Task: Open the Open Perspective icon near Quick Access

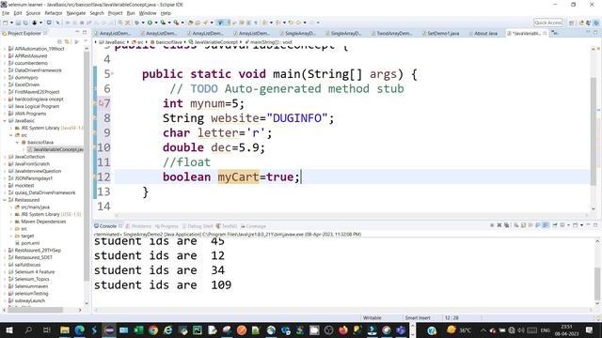Action: (572, 23)
